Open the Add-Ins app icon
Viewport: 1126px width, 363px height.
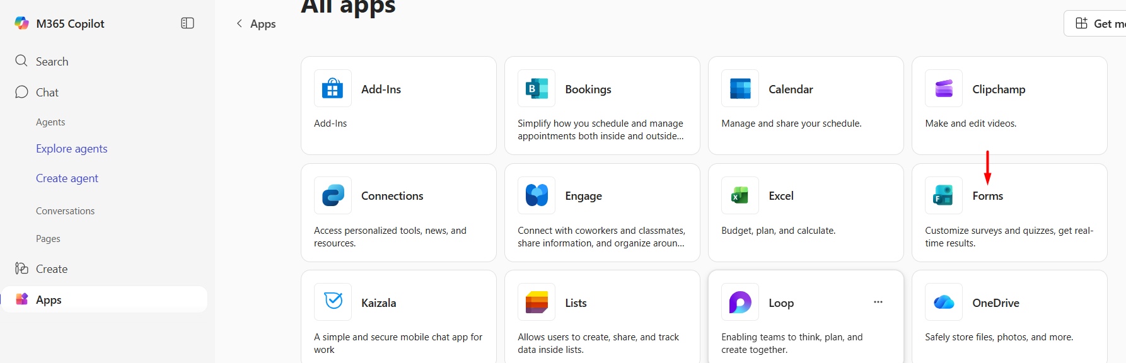(332, 89)
